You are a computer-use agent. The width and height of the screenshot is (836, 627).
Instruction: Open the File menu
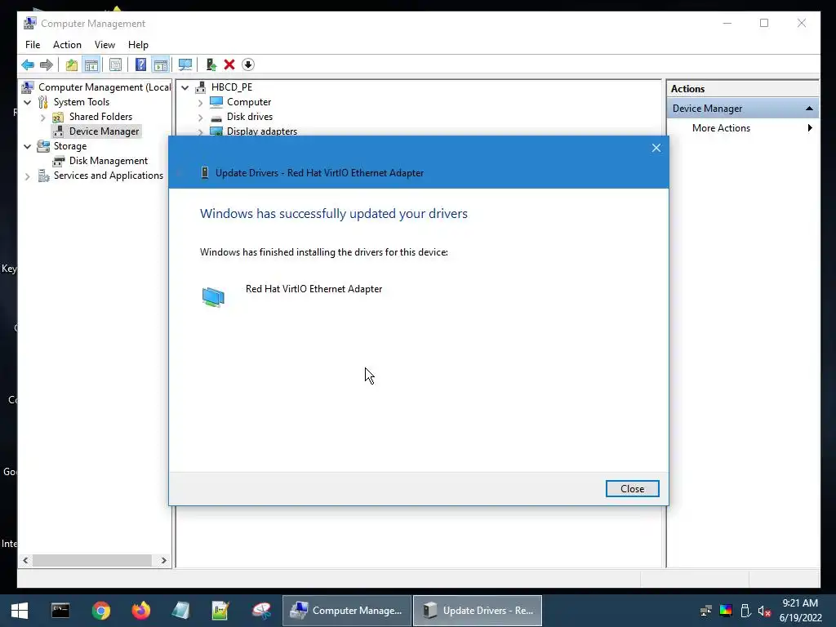coord(33,45)
